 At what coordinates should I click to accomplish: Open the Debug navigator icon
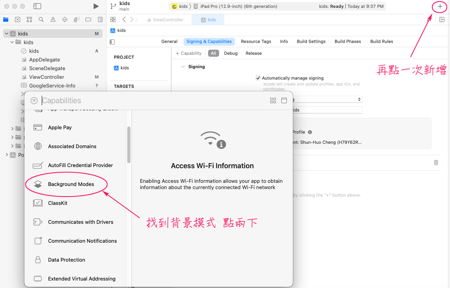[x=76, y=20]
